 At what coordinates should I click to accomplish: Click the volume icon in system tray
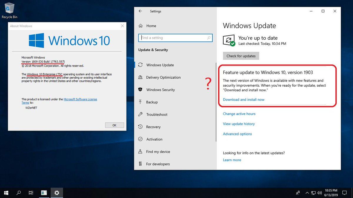click(x=320, y=193)
